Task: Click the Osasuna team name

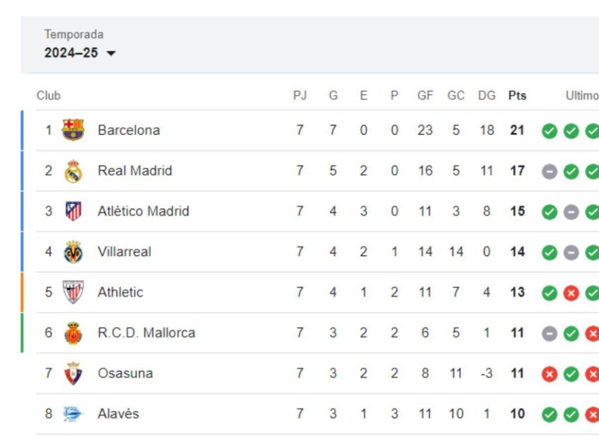Action: coord(124,373)
